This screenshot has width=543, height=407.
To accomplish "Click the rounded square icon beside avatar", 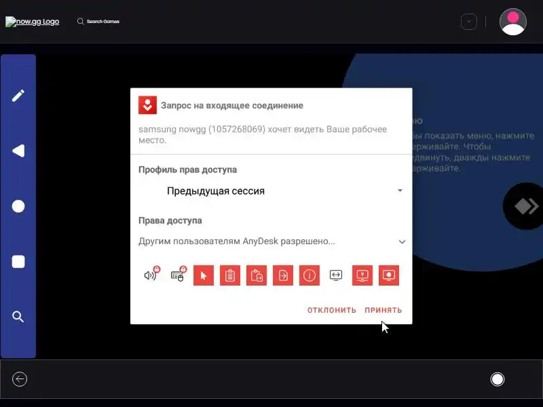I will point(469,22).
